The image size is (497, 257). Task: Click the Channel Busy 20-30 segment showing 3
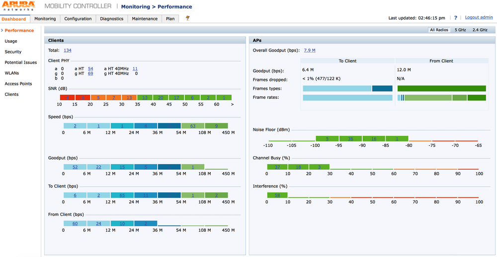319,167
